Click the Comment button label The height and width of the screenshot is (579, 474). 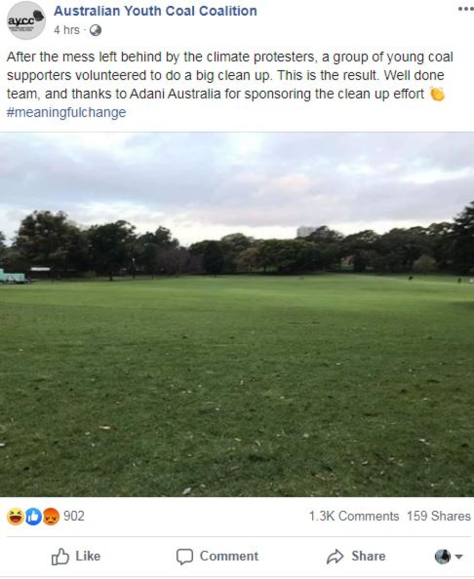[x=229, y=556]
